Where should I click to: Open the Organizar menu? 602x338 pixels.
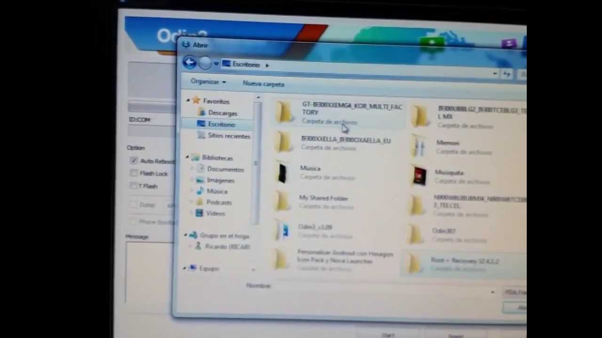point(208,82)
